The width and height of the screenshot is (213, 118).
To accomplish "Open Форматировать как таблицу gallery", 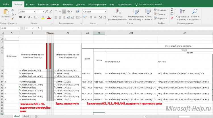I will [136, 15].
